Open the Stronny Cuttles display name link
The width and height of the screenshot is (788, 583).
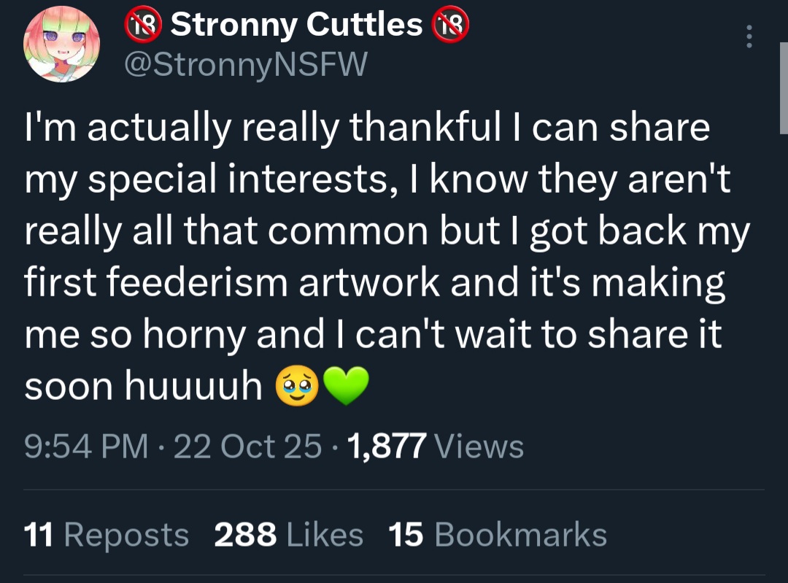click(x=295, y=26)
